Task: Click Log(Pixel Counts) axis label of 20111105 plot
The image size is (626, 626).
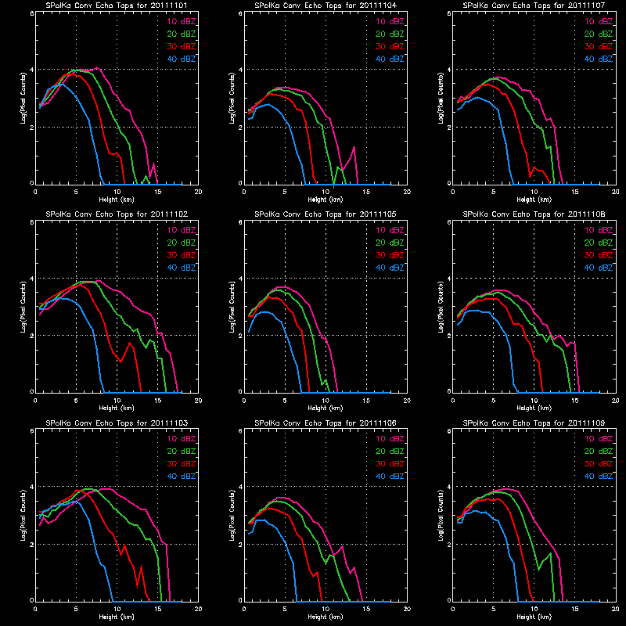Action: (232, 307)
